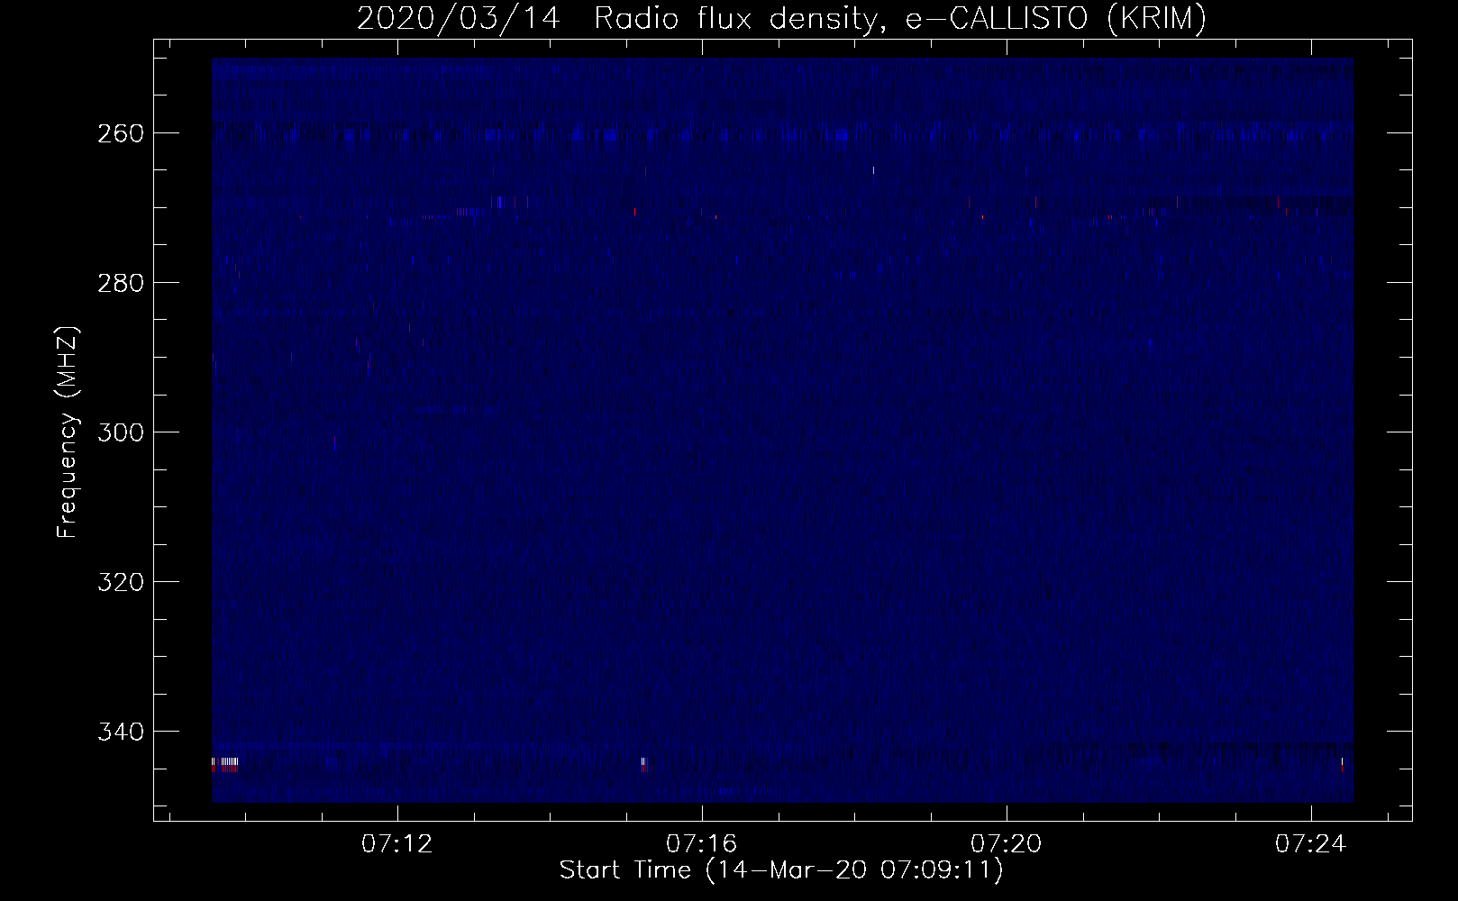1458x901 pixels.
Task: Click the 07:20 time tick label
Action: [x=1007, y=844]
